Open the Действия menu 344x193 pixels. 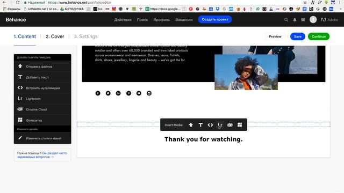pos(123,20)
